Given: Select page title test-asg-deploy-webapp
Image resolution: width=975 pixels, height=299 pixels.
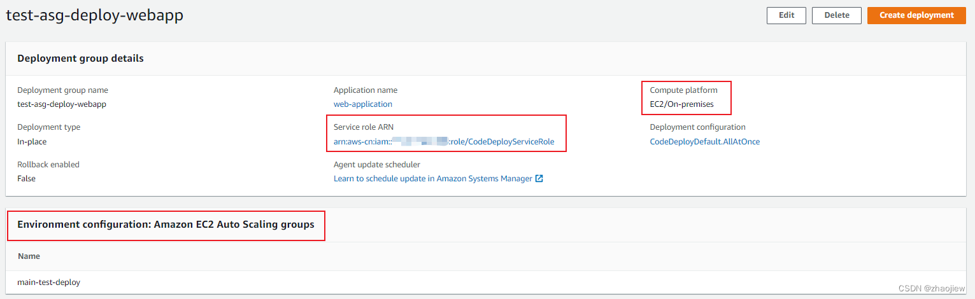Looking at the screenshot, I should (95, 16).
